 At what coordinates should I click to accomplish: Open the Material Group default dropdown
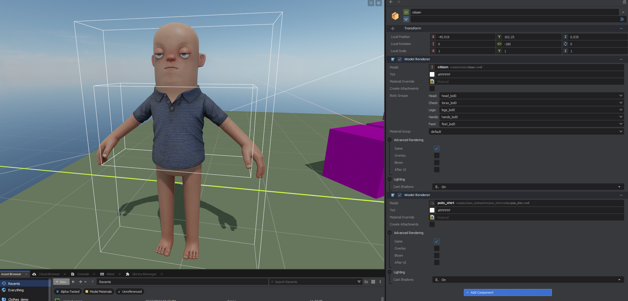tap(526, 132)
